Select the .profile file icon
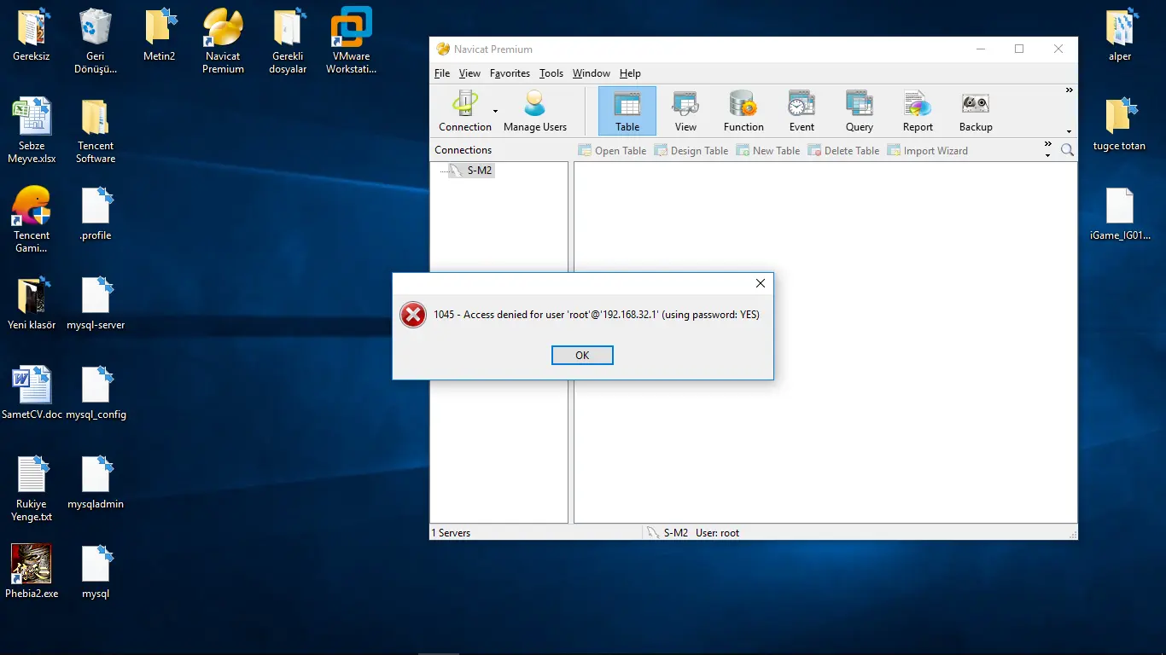Image resolution: width=1166 pixels, height=655 pixels. (x=96, y=214)
